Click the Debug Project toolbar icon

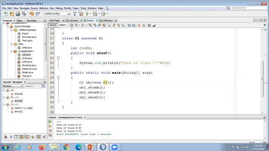pyautogui.click(x=95, y=14)
